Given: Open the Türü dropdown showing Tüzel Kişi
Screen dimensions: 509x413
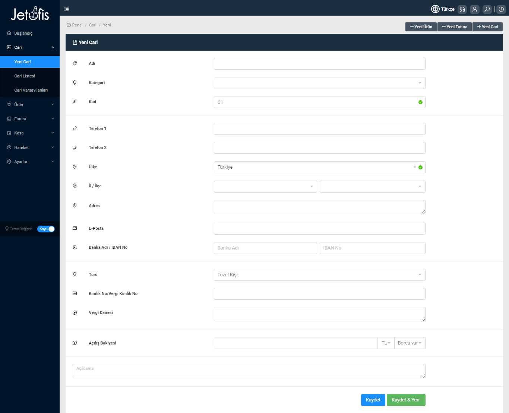Looking at the screenshot, I should (x=319, y=275).
